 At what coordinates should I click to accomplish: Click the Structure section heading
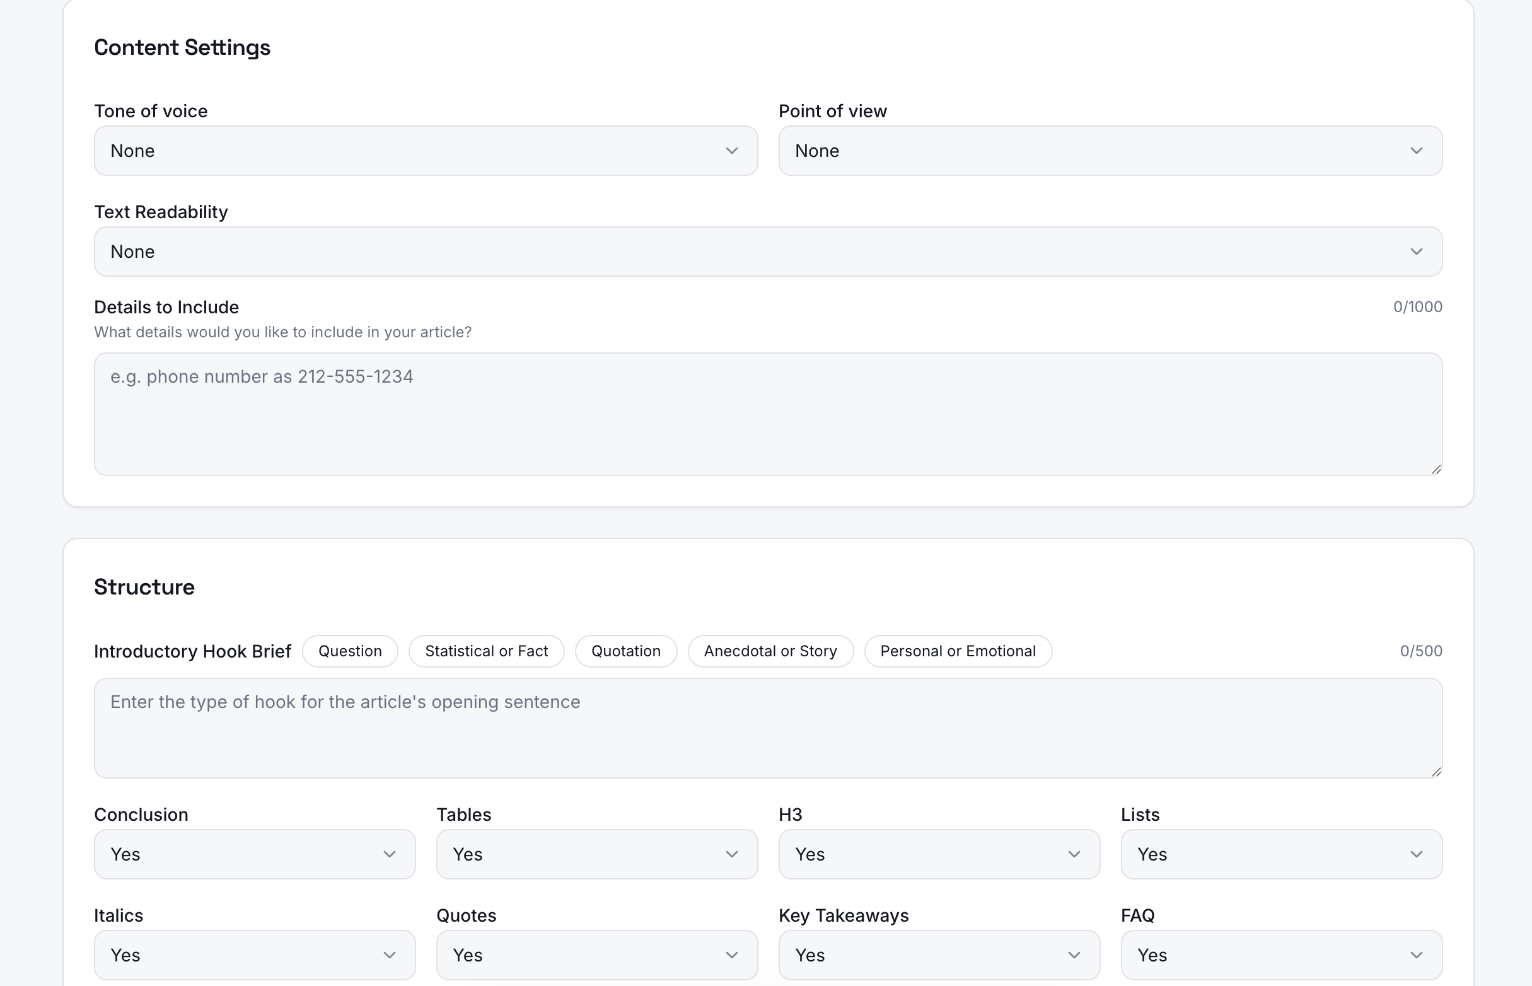(x=144, y=586)
